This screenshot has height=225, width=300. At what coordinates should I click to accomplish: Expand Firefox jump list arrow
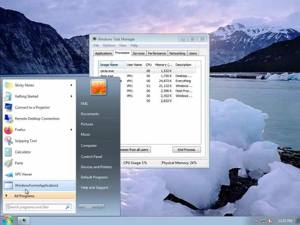71,129
